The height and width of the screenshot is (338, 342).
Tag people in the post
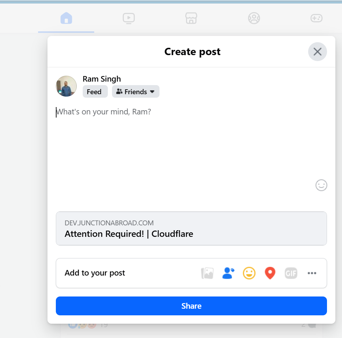pos(228,273)
